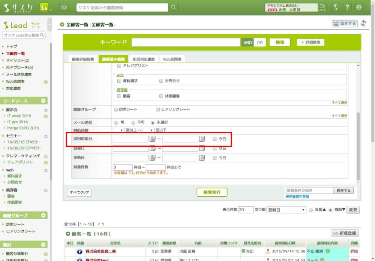This screenshot has height=261, width=375.
Task: Click the Logout icon in header
Action: [322, 7]
